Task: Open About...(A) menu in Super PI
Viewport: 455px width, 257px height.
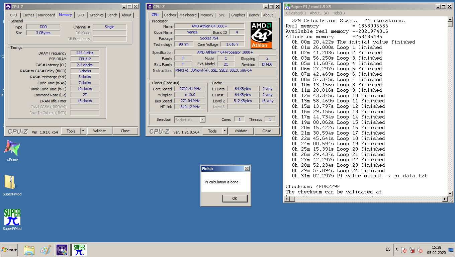Action: 319,13
